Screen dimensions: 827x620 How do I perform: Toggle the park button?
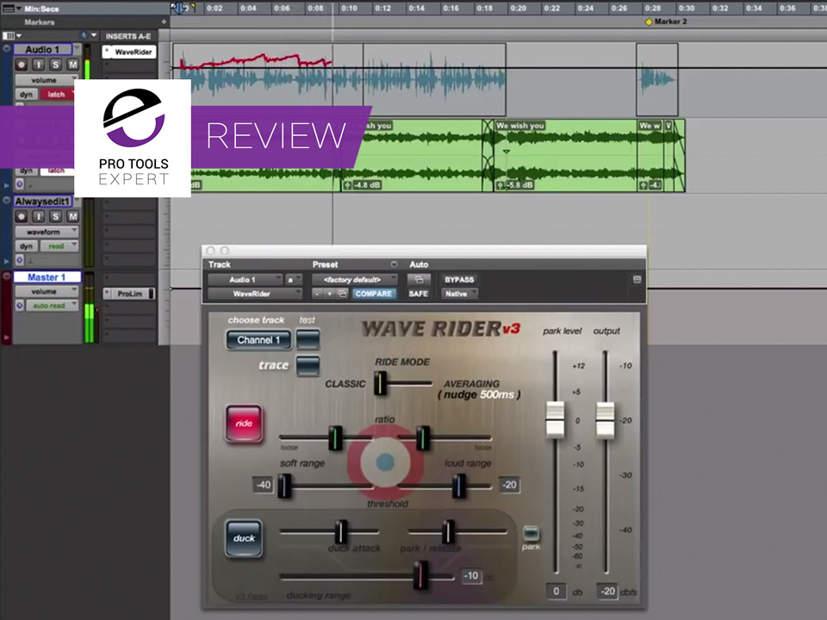coord(531,534)
